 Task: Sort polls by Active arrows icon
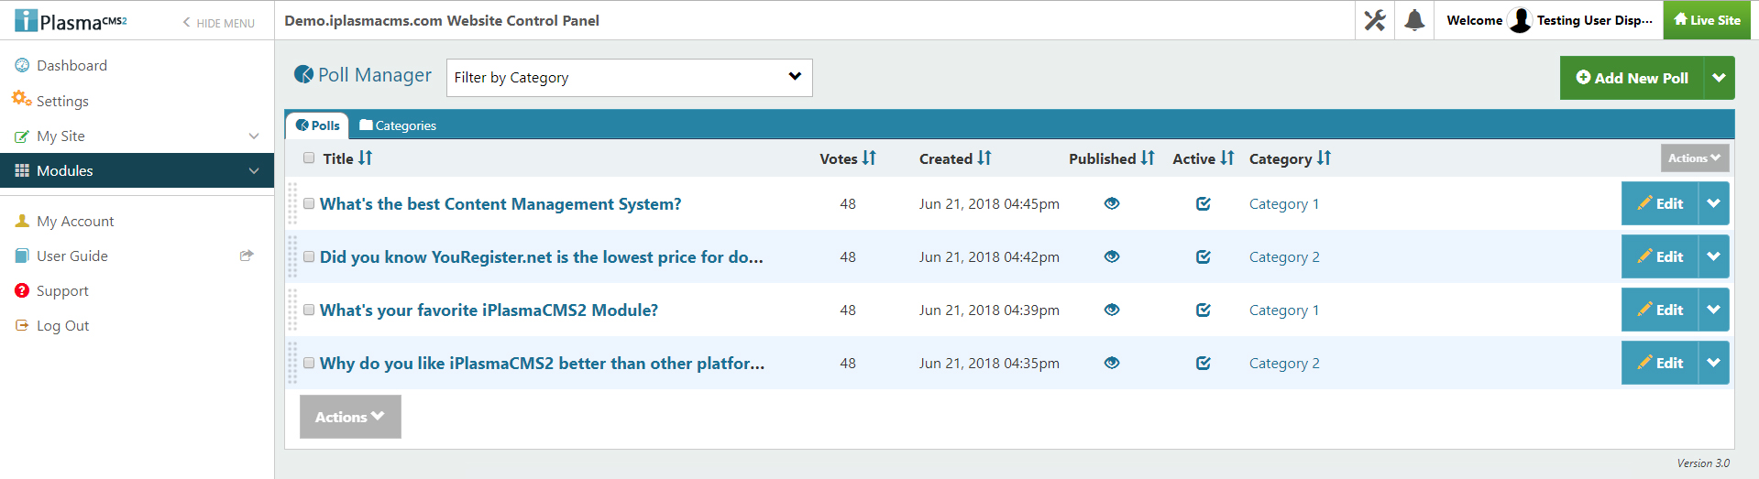[1226, 158]
